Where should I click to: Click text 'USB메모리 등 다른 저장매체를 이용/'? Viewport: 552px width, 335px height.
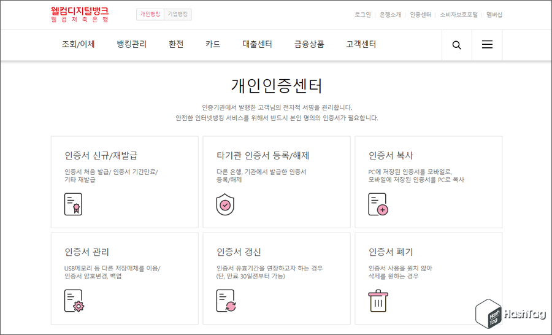click(112, 268)
